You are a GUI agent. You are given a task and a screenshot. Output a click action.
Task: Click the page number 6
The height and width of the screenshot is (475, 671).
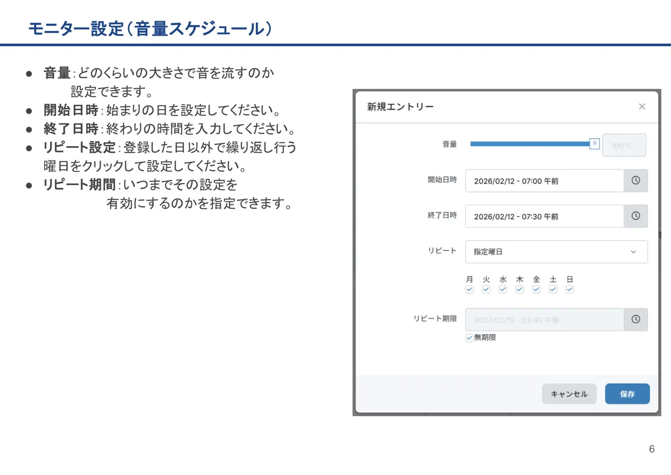click(x=652, y=449)
